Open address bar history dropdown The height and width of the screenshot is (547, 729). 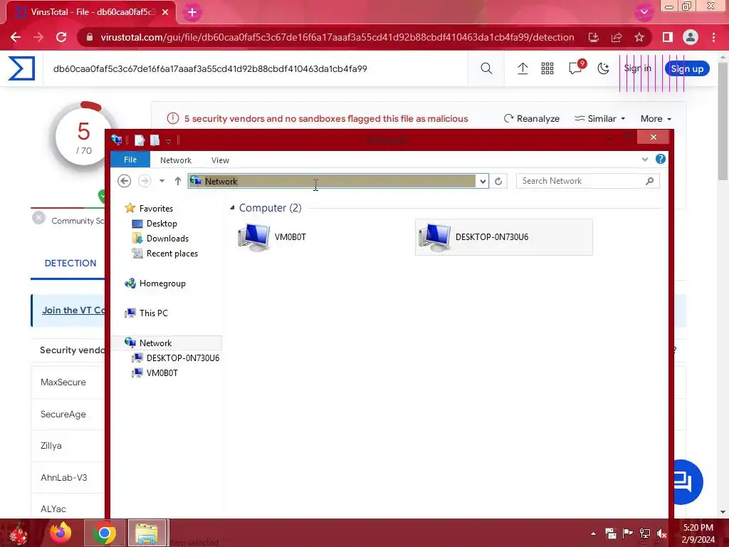point(483,181)
